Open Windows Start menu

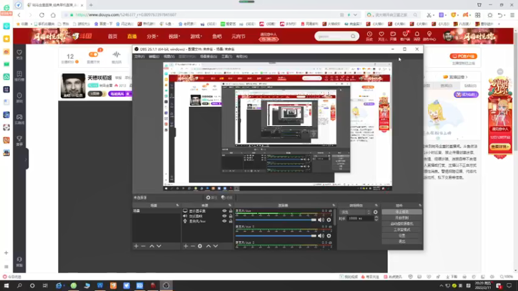6,286
